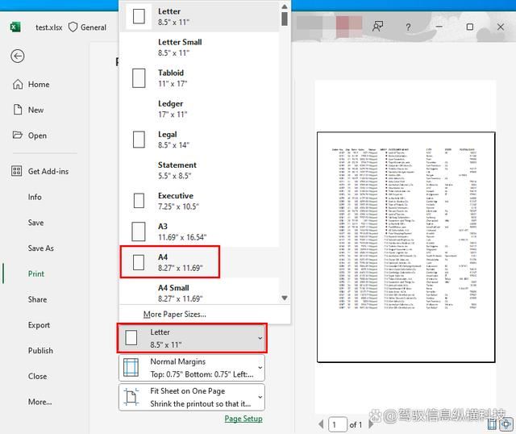The width and height of the screenshot is (516, 434).
Task: Pick Statement 5.5" x 8.5" paper size
Action: (x=201, y=170)
